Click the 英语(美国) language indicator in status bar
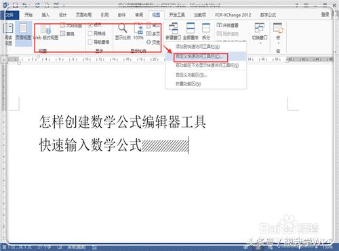This screenshot has width=339, height=251. coord(77,248)
